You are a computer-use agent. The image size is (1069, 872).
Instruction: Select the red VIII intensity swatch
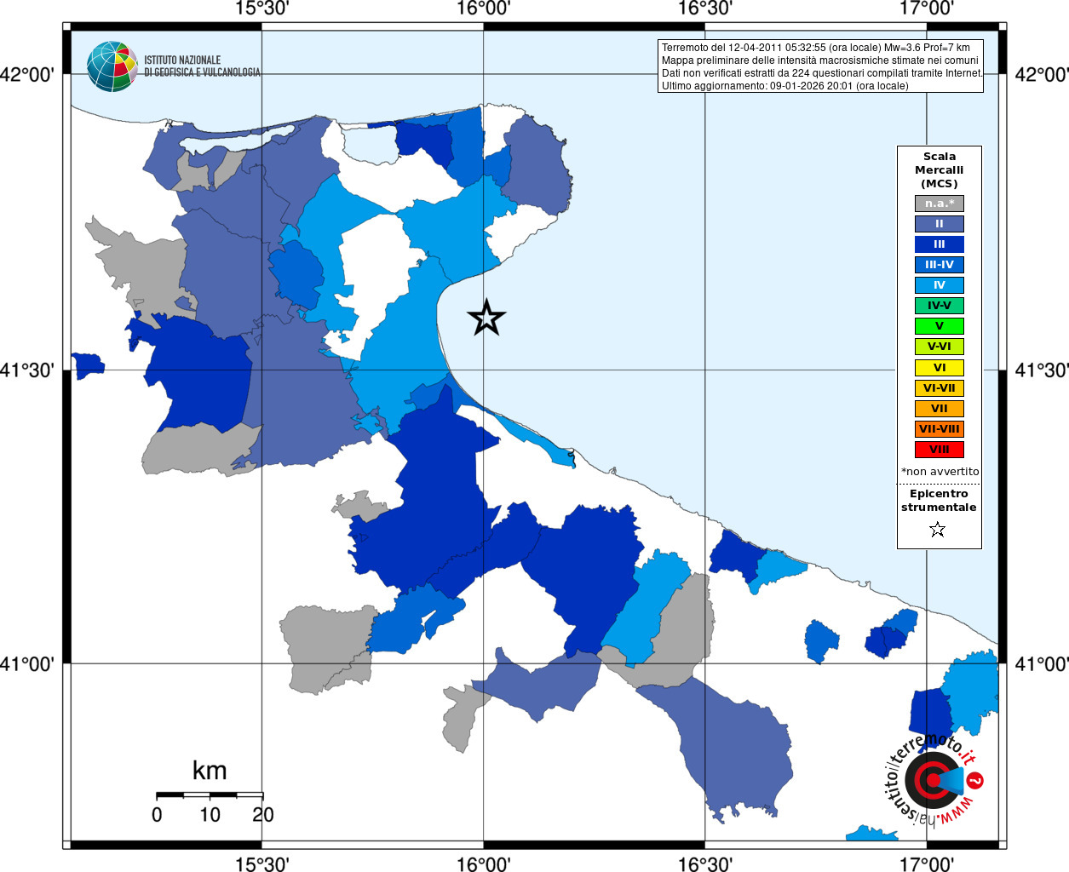(x=940, y=450)
